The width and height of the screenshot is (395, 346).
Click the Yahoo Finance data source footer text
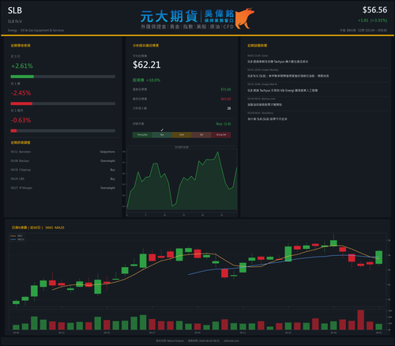tap(170, 340)
